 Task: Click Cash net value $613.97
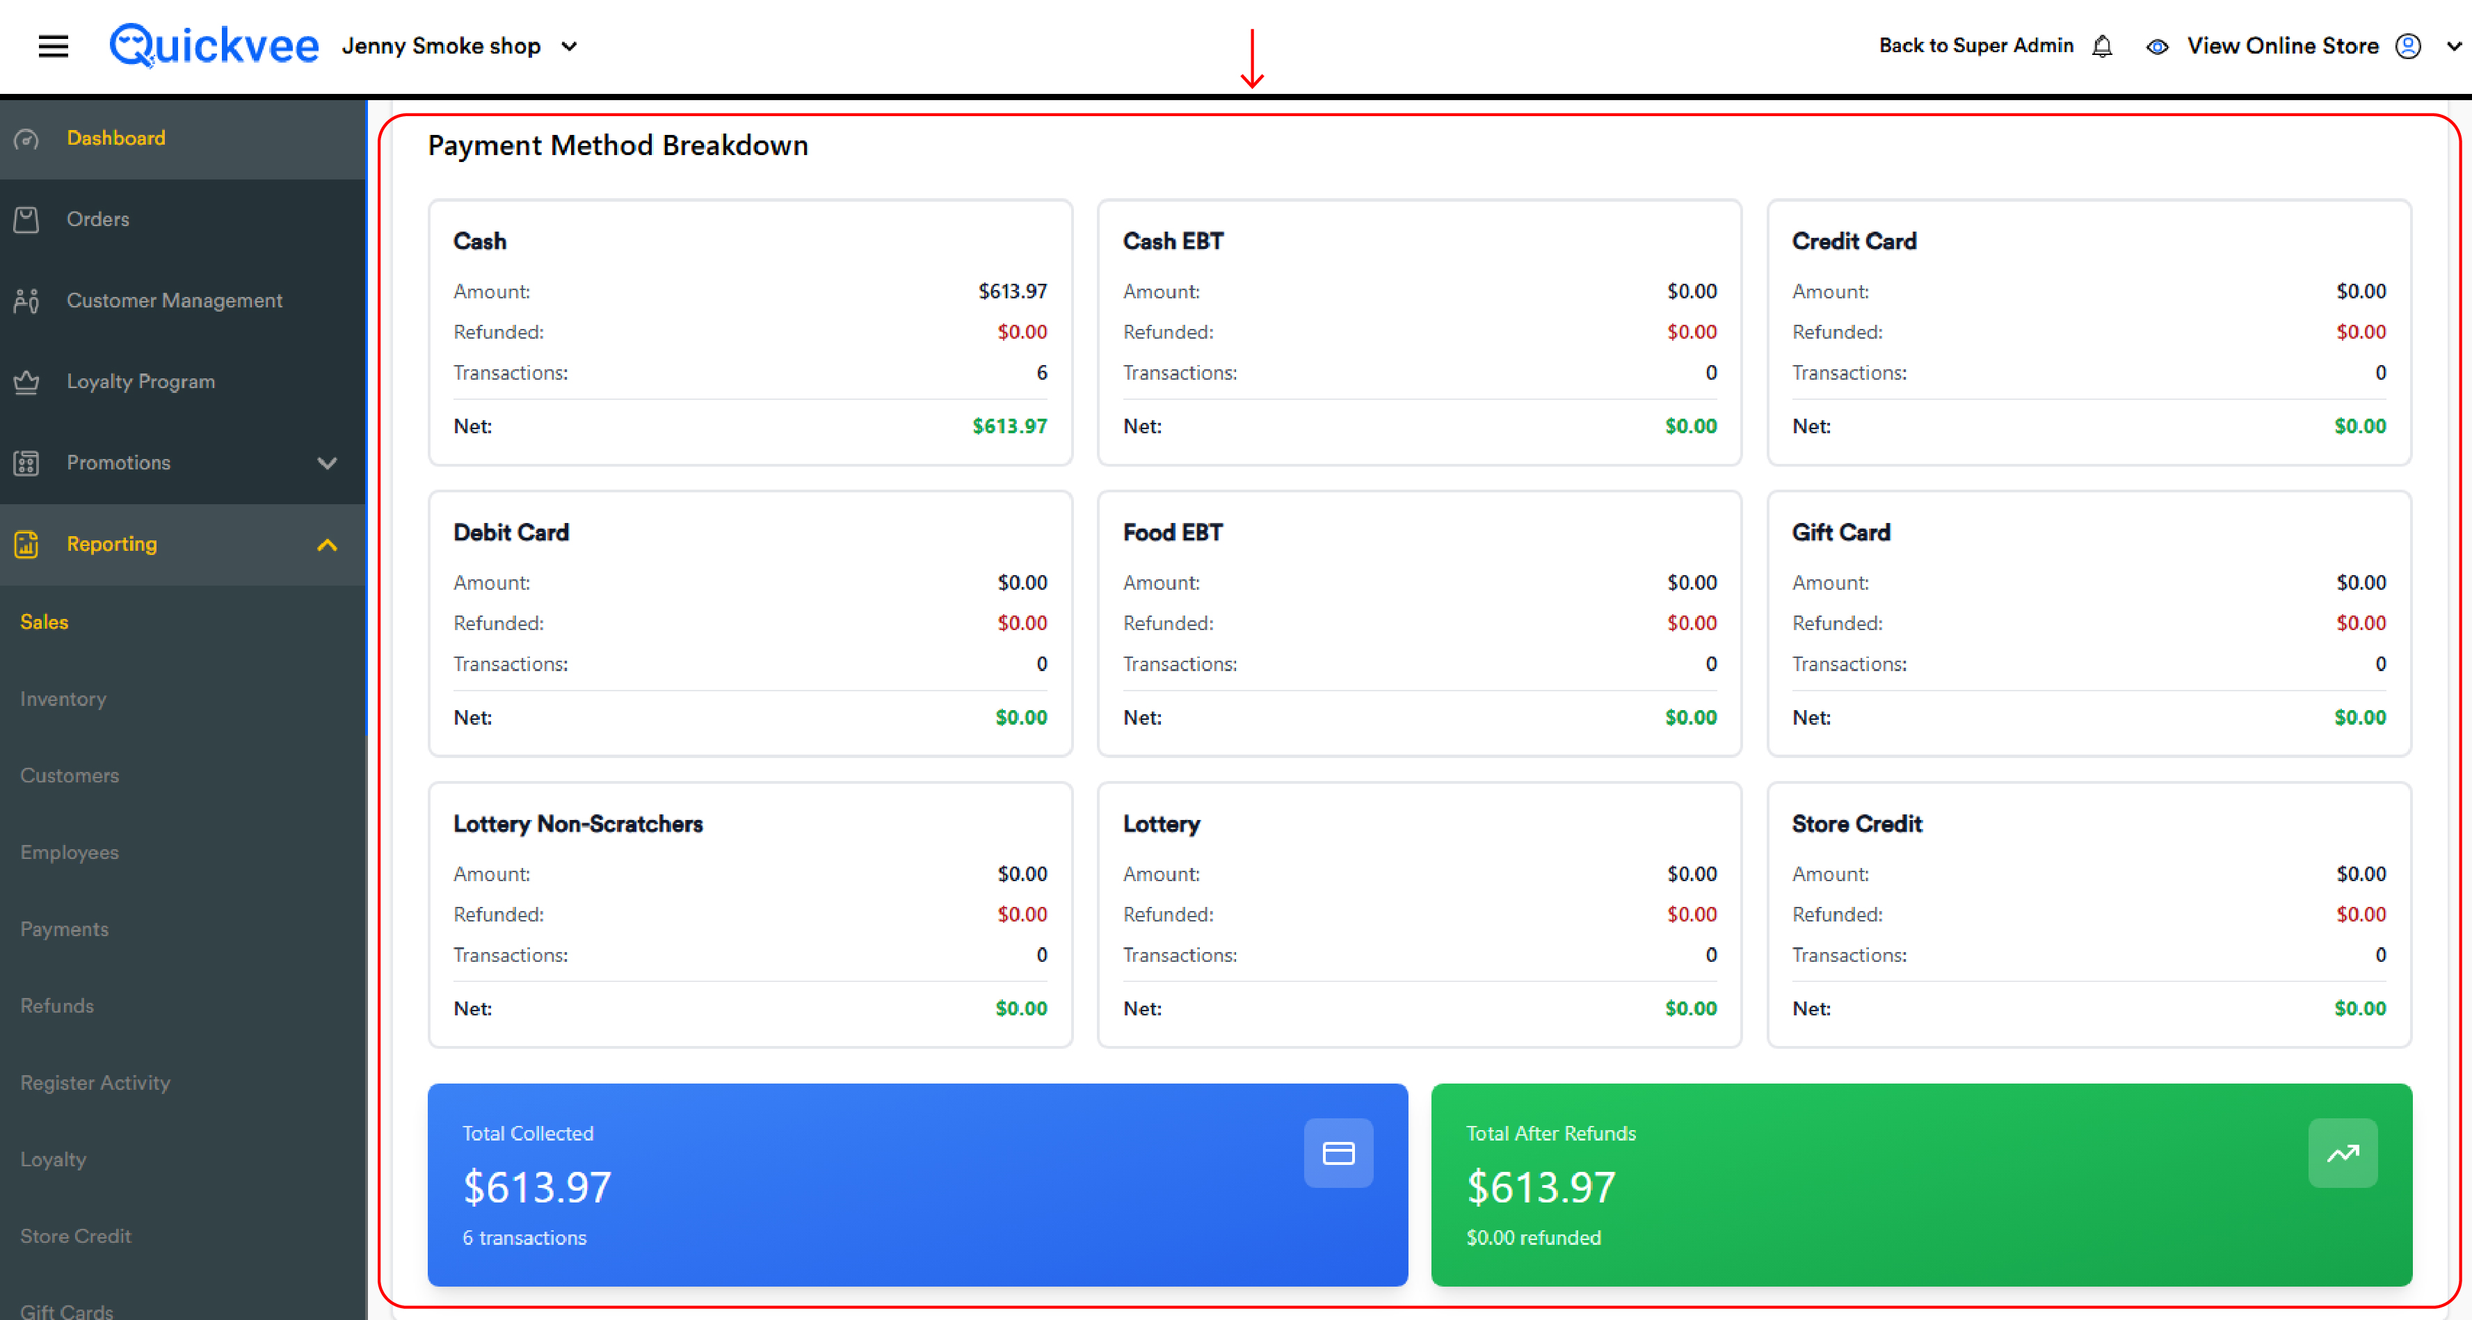(x=1009, y=426)
